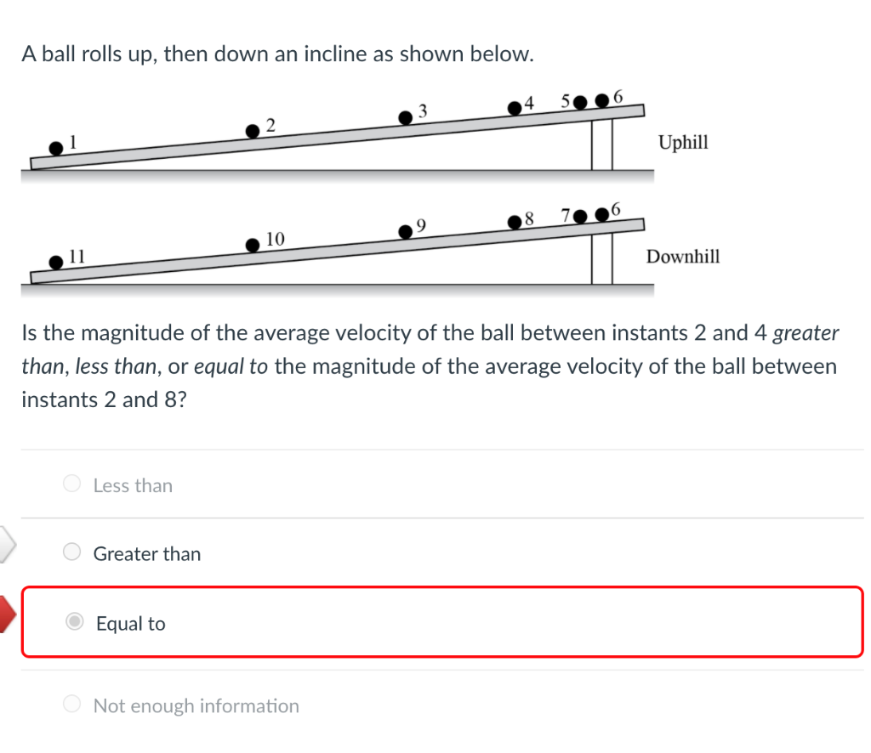Click ball position 10 on the downhill incline
871x753 pixels.
coord(253,246)
